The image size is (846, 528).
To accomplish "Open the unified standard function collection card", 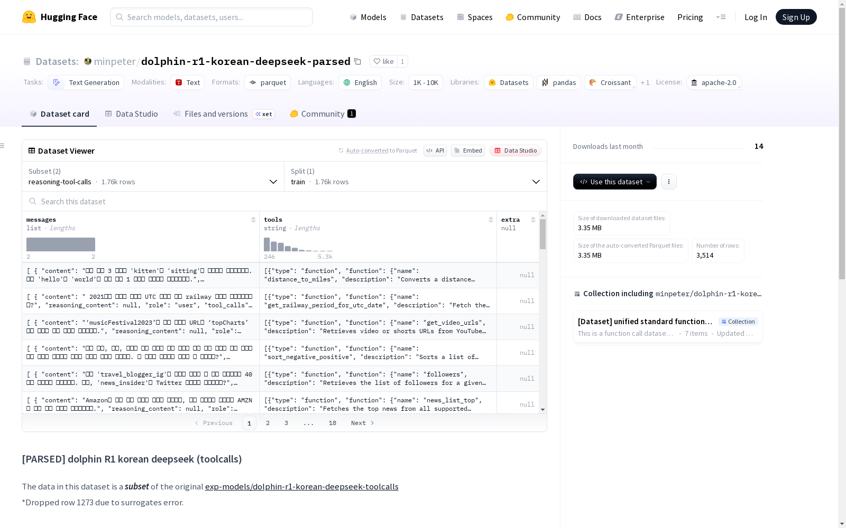I will [x=668, y=327].
